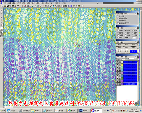Viewport: 142px width, 113px height.
Task: Switch to the 导航 navigation tab
Action: pos(118,14)
